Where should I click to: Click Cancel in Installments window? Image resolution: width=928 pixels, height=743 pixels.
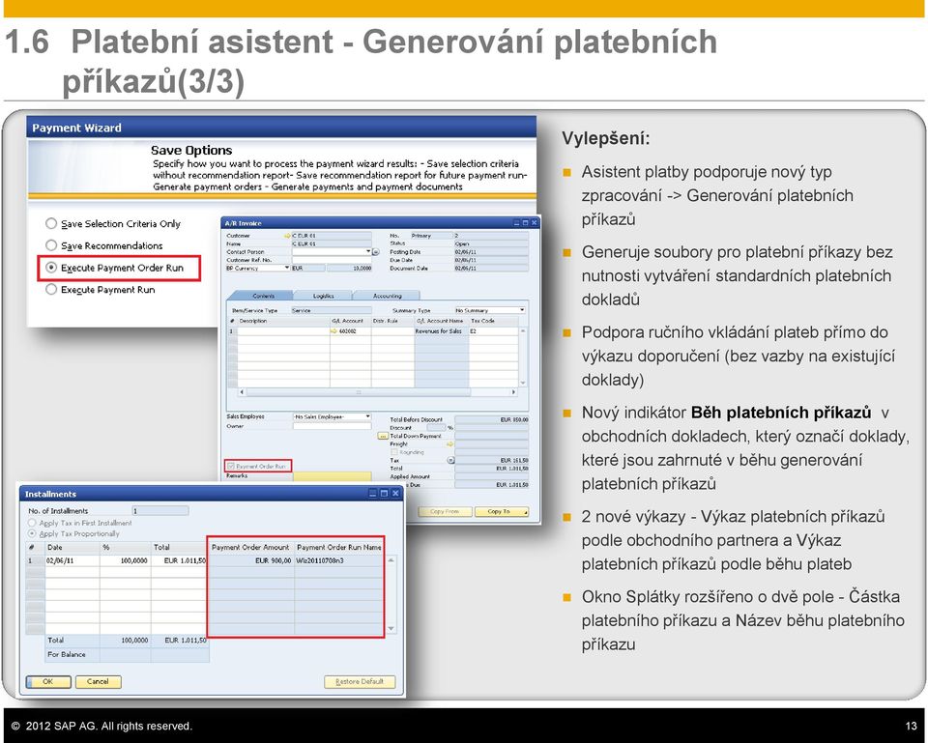pos(99,681)
